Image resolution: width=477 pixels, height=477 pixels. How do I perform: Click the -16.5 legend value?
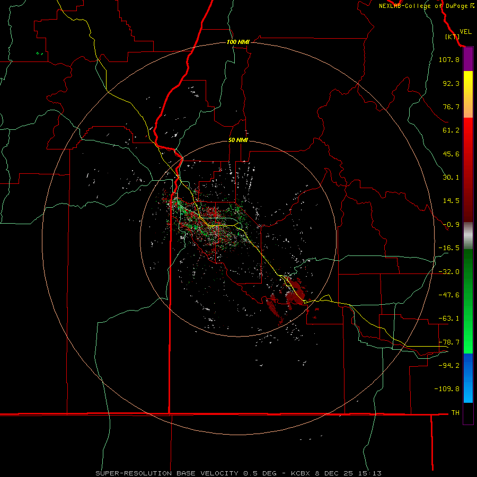point(449,248)
